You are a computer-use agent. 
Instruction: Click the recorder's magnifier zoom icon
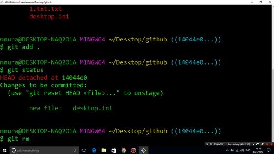211,144
